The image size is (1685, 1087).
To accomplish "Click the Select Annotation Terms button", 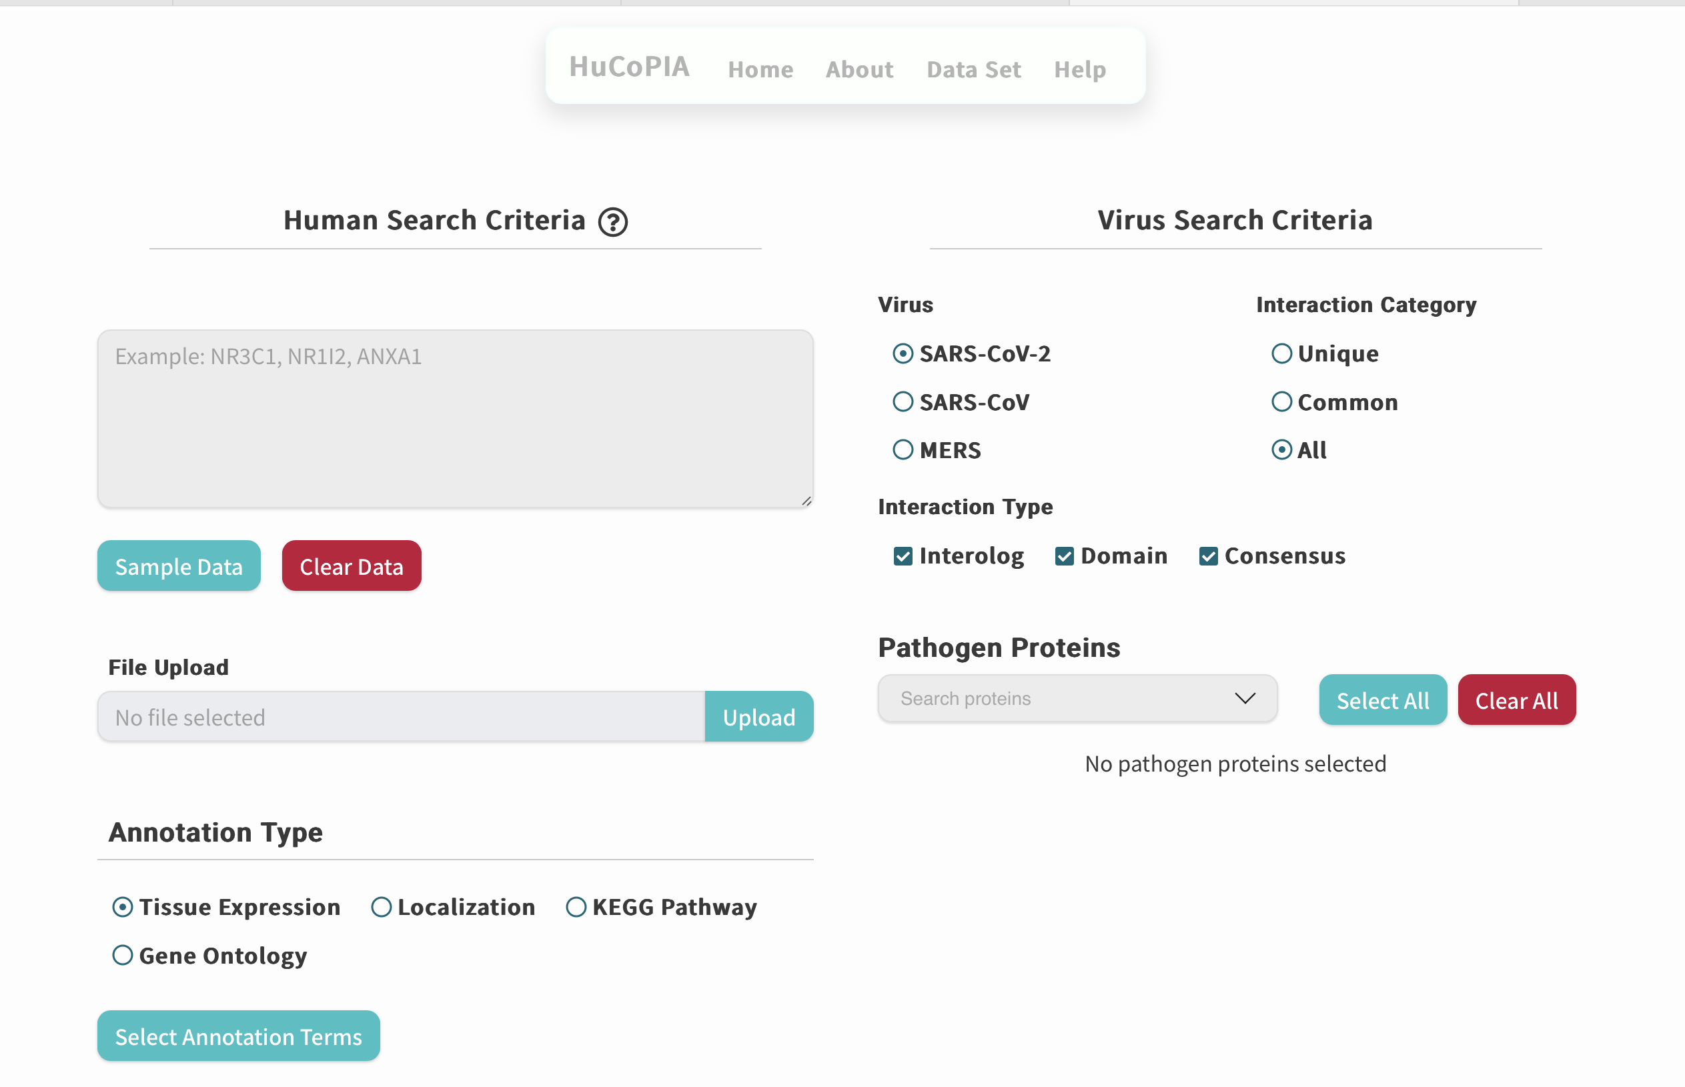I will click(x=239, y=1036).
